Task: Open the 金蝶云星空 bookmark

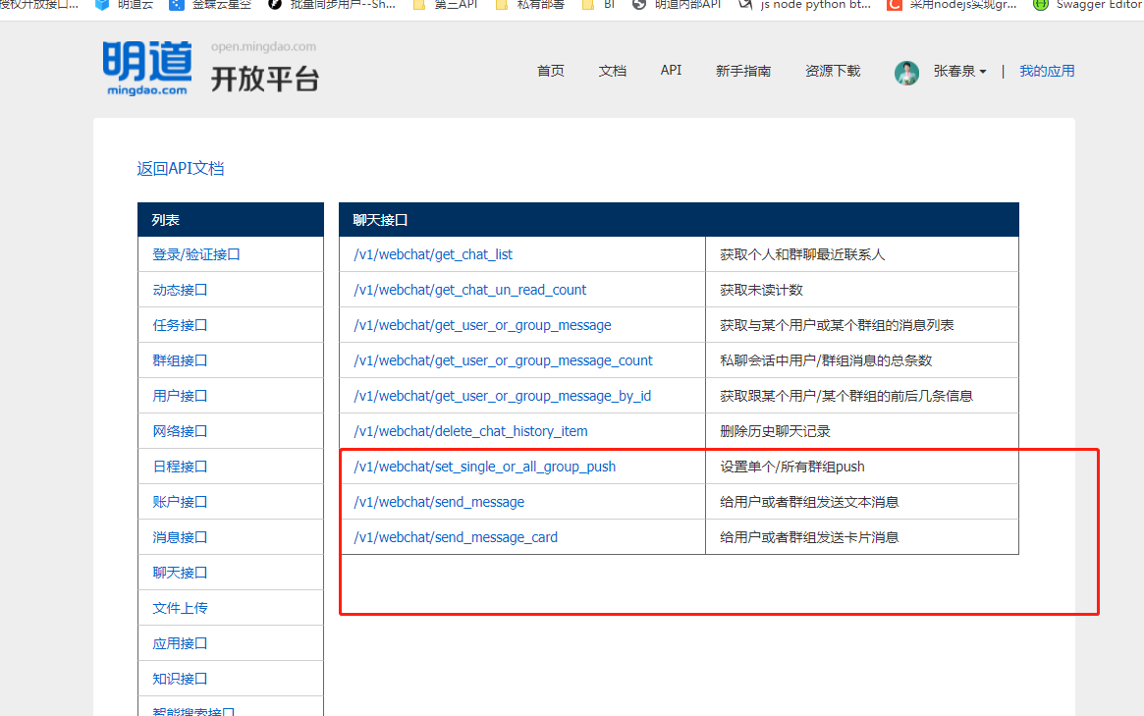Action: pyautogui.click(x=210, y=5)
